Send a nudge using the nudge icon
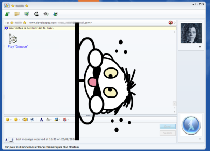 tap(25, 120)
